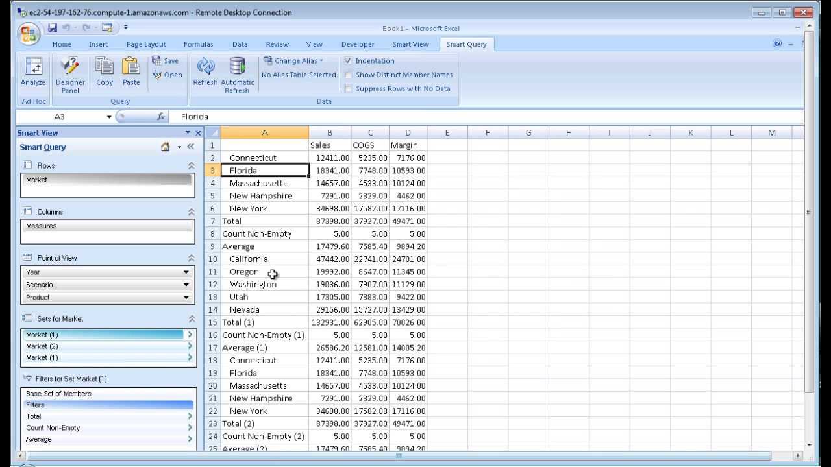Uncheck the Indentation checkbox
The image size is (831, 467).
(348, 61)
